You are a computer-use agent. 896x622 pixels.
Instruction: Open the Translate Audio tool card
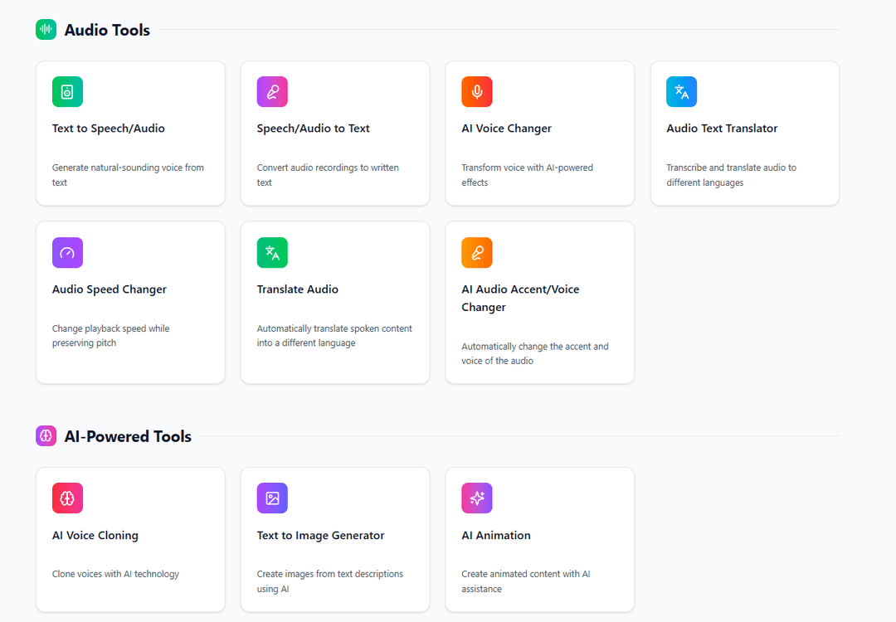point(335,303)
